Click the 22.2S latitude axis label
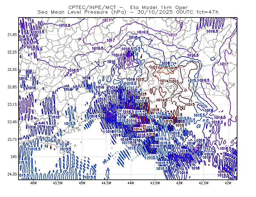 (12, 52)
